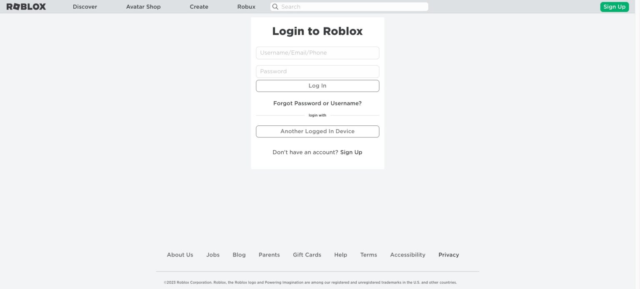Open the Help page
Screen dimensions: 640x289
point(340,254)
